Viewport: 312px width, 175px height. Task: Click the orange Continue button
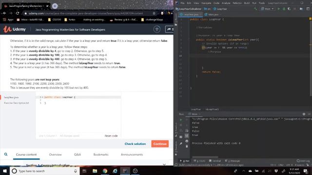point(160,144)
